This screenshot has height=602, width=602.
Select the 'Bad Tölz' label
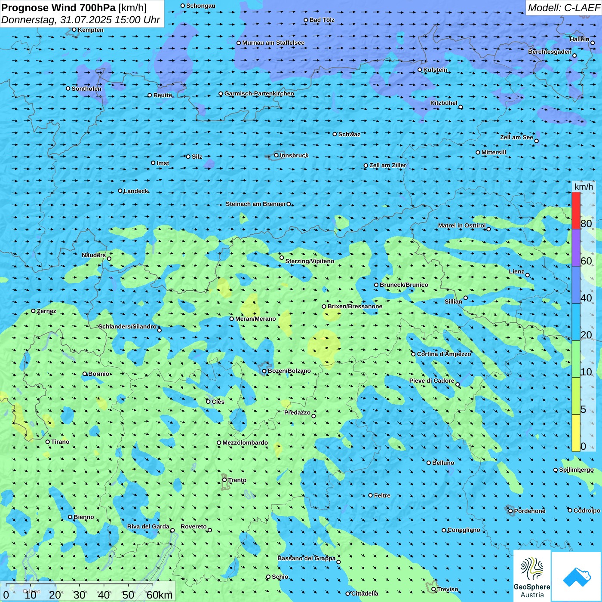click(x=322, y=20)
